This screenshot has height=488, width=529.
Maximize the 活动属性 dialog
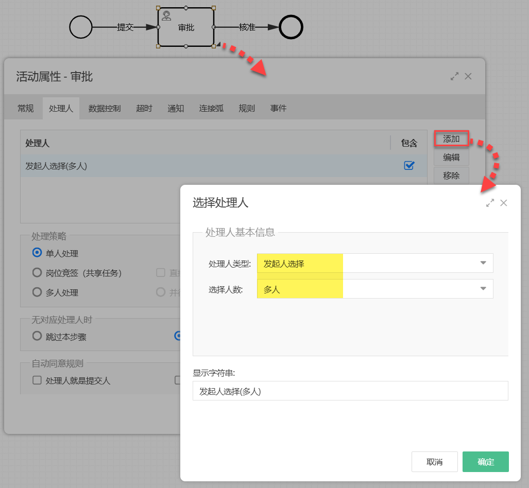coord(454,76)
